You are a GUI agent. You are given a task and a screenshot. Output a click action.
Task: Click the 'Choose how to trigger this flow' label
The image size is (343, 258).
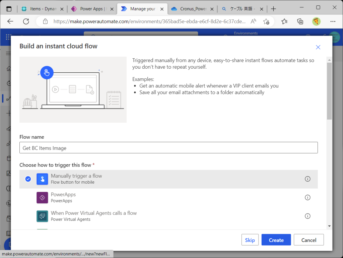[x=55, y=165]
